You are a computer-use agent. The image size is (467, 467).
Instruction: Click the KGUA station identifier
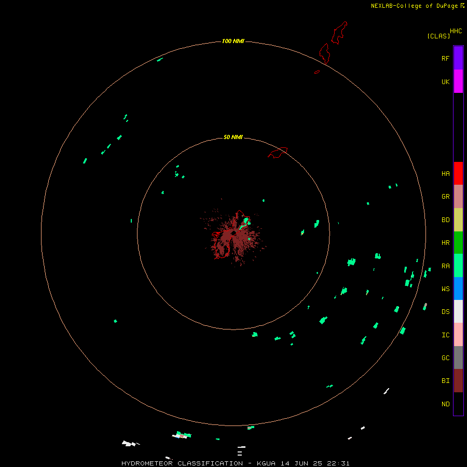click(266, 463)
